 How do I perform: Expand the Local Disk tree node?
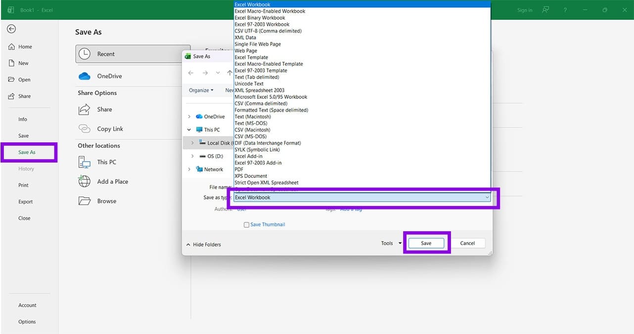[x=193, y=143]
